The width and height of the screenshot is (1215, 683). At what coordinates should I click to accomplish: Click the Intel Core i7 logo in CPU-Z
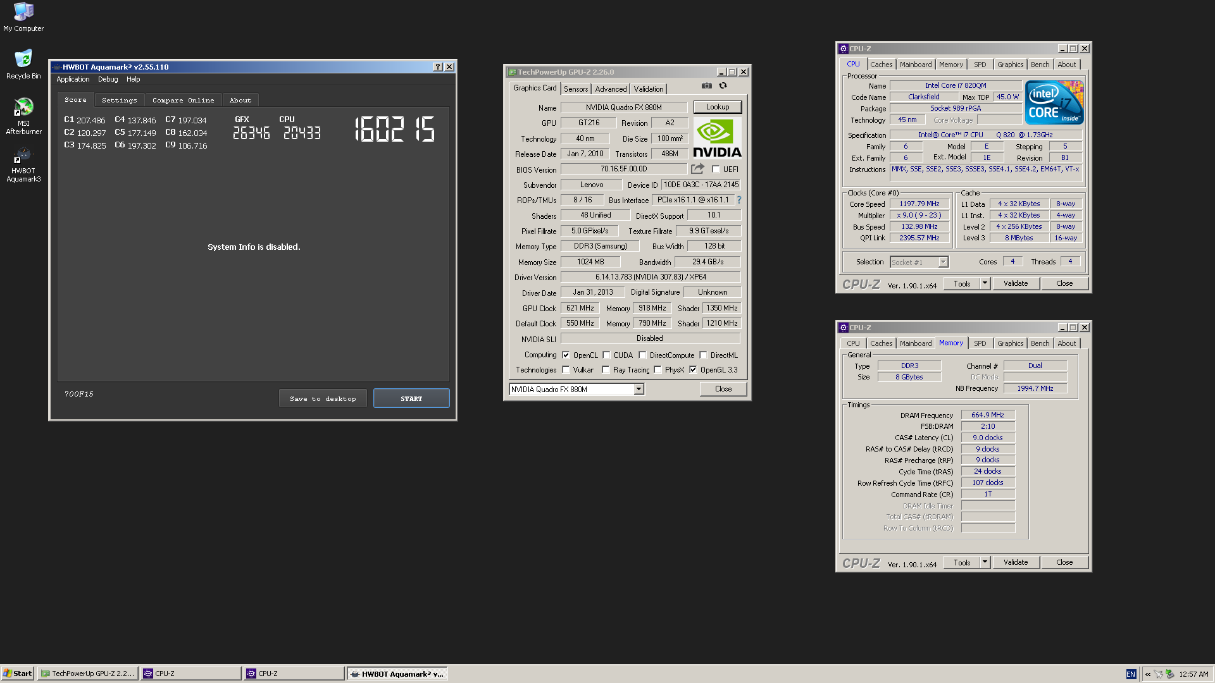[x=1054, y=102]
